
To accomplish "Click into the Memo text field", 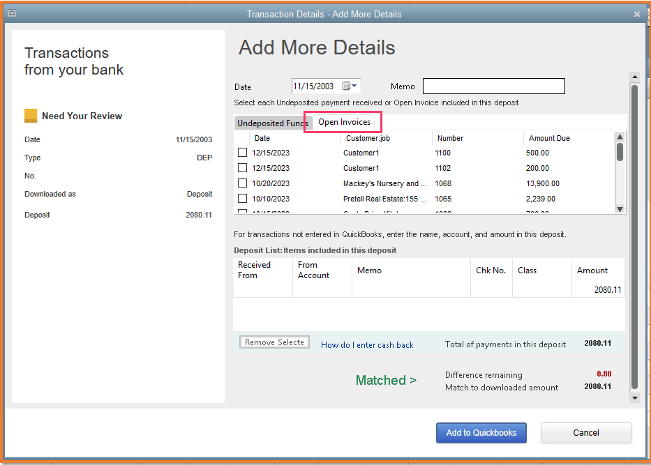I will point(493,86).
